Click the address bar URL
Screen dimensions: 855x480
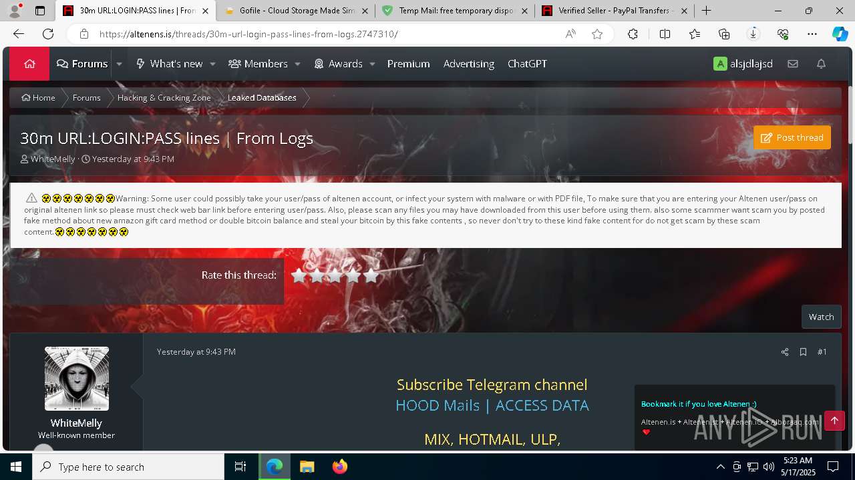(x=248, y=34)
